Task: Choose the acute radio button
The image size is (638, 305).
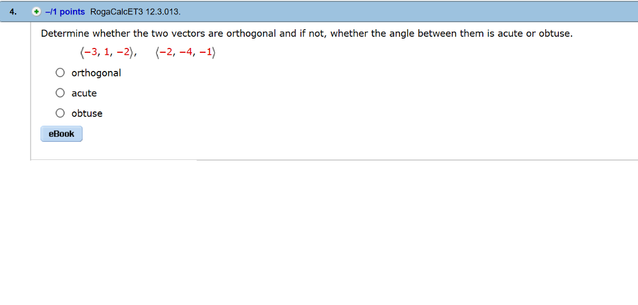Action: point(60,93)
